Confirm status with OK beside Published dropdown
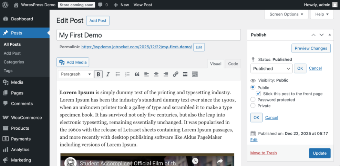This screenshot has height=166, width=340. click(300, 68)
